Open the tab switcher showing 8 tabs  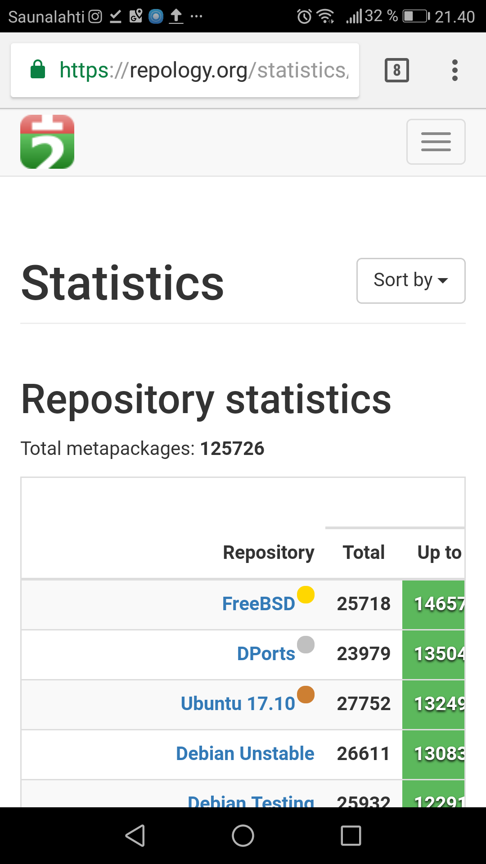(396, 70)
